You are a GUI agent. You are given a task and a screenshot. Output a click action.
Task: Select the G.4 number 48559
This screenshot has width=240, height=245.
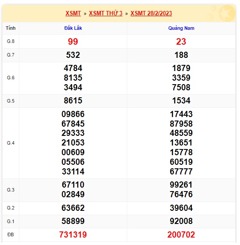[181, 133]
